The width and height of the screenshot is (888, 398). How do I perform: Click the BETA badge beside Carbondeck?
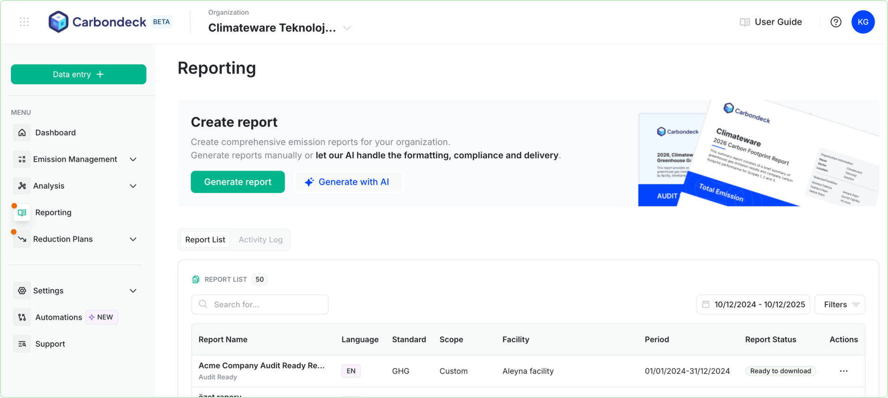(x=161, y=22)
